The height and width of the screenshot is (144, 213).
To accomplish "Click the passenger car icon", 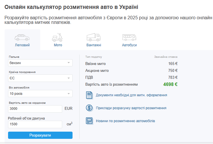I will tap(22, 37).
